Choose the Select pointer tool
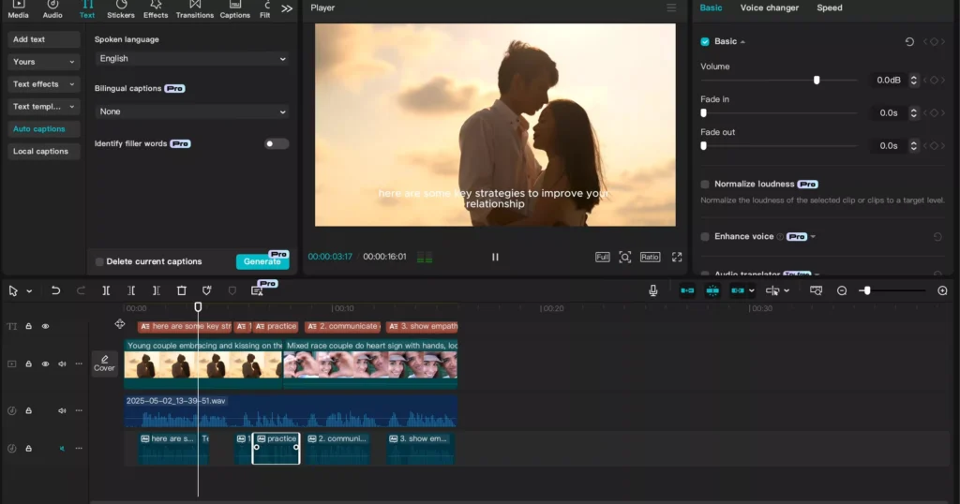The height and width of the screenshot is (504, 960). [13, 291]
